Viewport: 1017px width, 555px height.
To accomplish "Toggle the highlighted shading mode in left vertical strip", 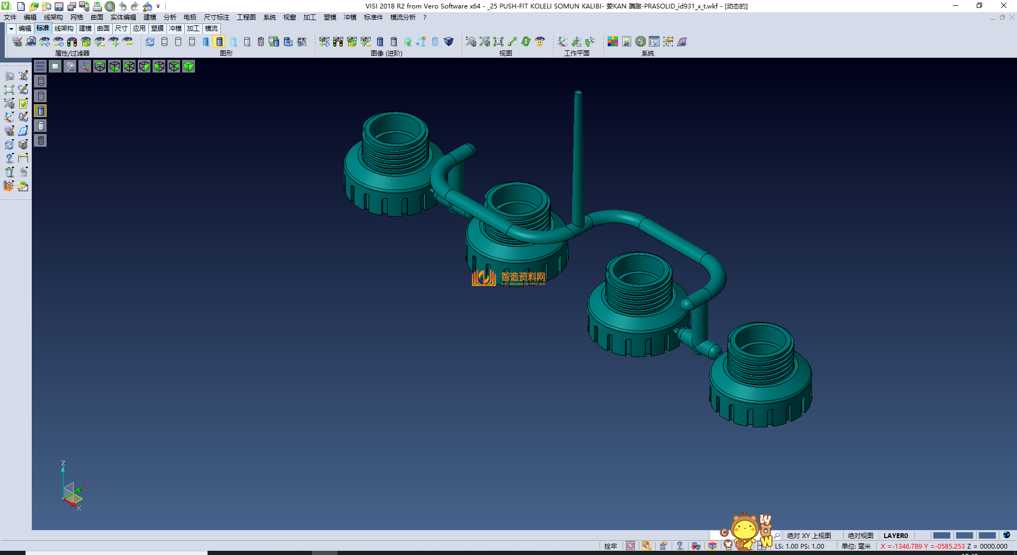I will tap(41, 111).
